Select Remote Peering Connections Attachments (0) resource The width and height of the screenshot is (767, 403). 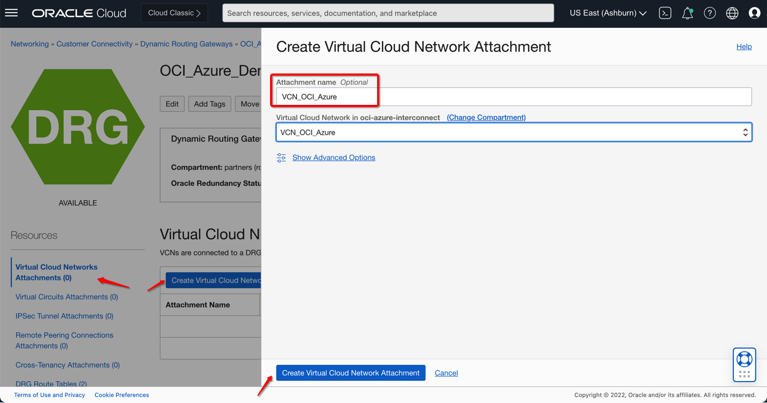(64, 341)
